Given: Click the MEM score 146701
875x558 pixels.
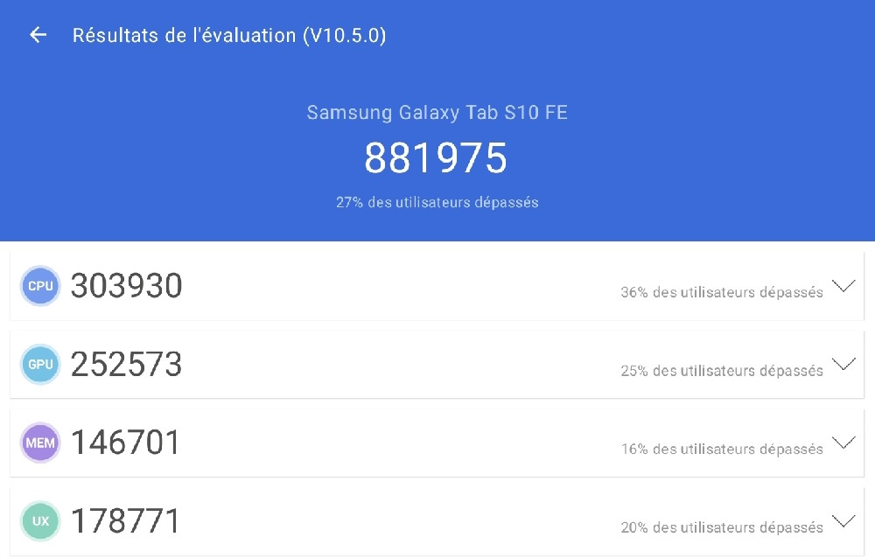Looking at the screenshot, I should pos(125,443).
